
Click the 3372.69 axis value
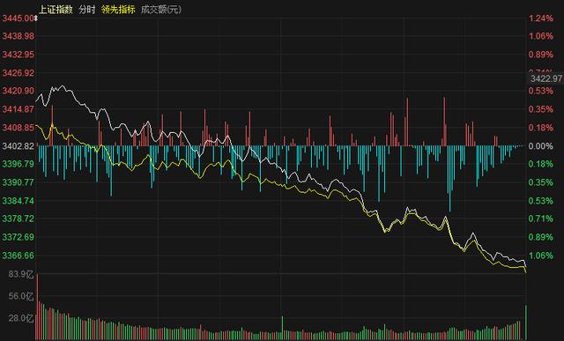(x=19, y=237)
